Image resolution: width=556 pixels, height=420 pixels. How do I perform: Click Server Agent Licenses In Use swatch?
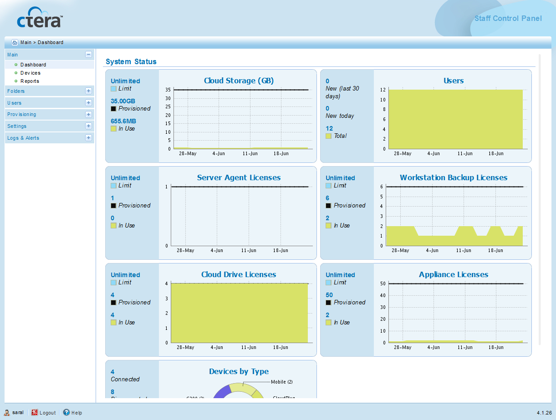pos(113,226)
